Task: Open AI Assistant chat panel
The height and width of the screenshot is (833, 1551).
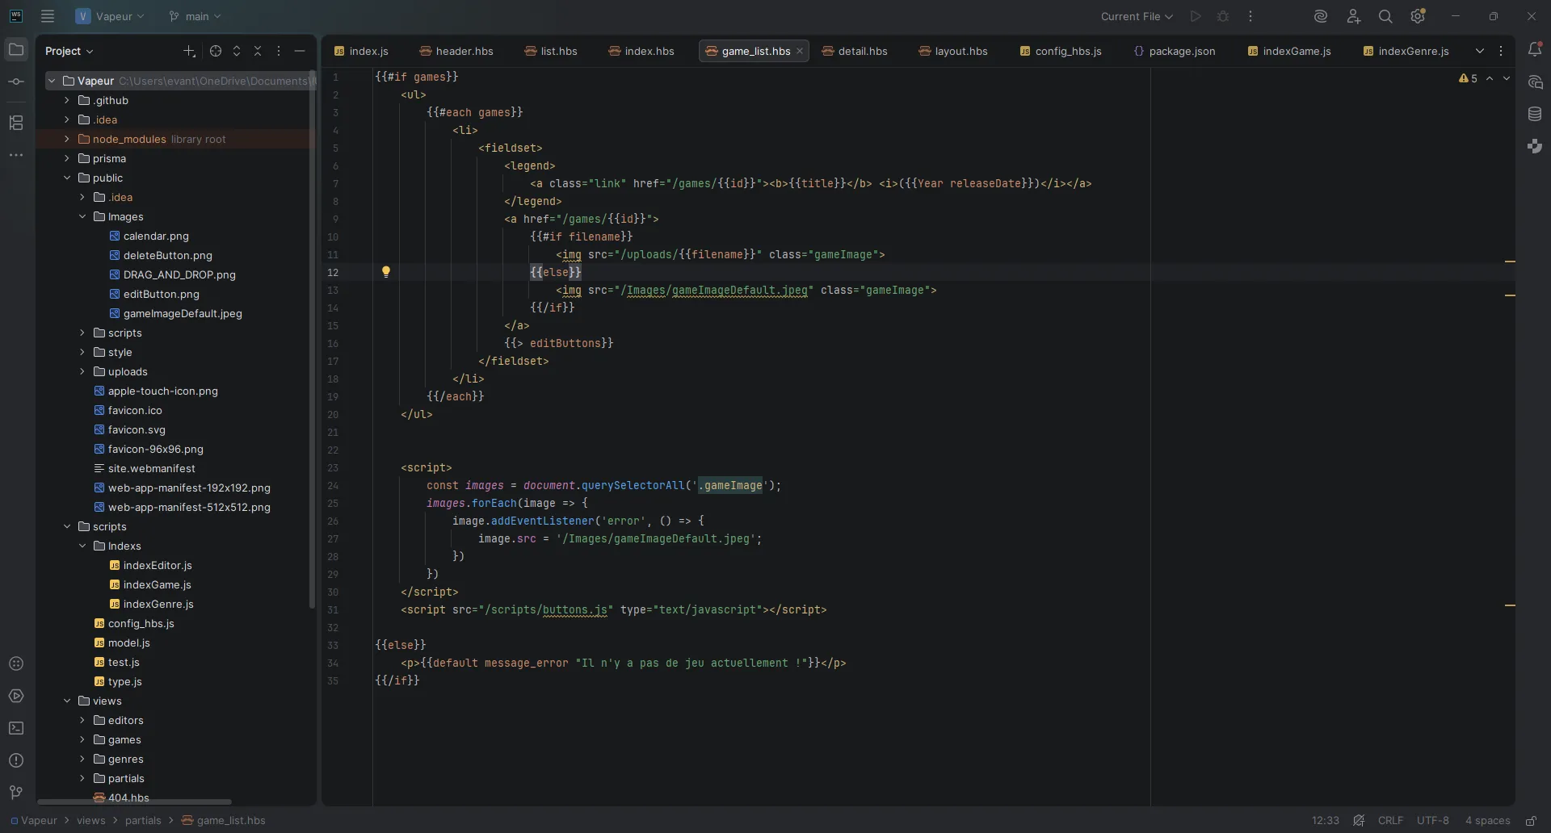Action: click(1535, 82)
